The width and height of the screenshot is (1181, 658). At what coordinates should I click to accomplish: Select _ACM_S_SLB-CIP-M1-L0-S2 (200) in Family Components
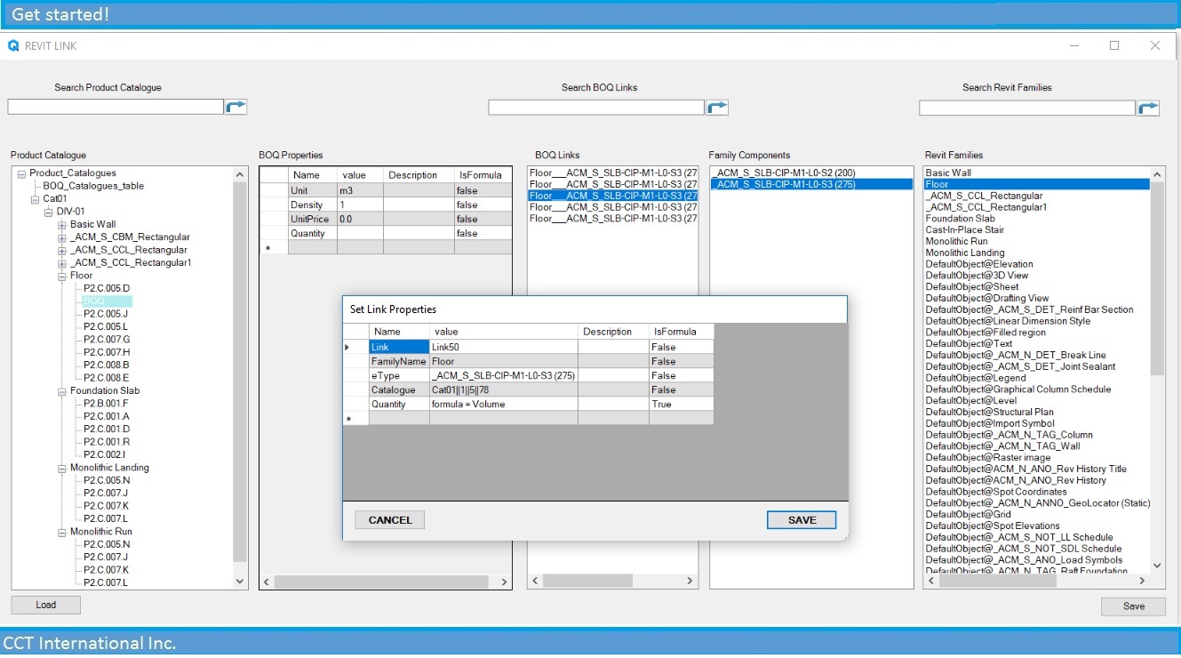pos(785,170)
